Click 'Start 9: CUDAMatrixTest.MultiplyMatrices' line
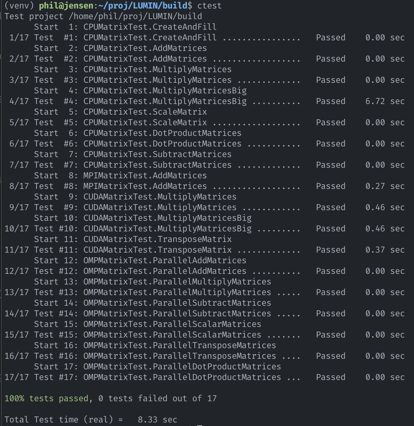 coord(135,197)
